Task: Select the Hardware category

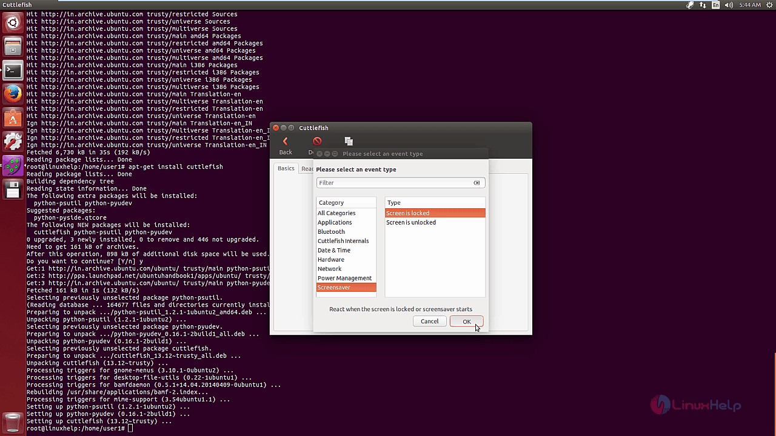Action: (346, 260)
